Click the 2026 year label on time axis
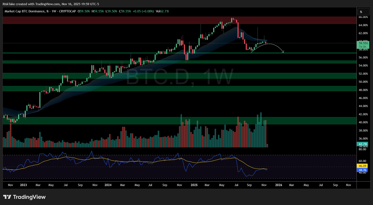373x205 pixels. tap(279, 185)
